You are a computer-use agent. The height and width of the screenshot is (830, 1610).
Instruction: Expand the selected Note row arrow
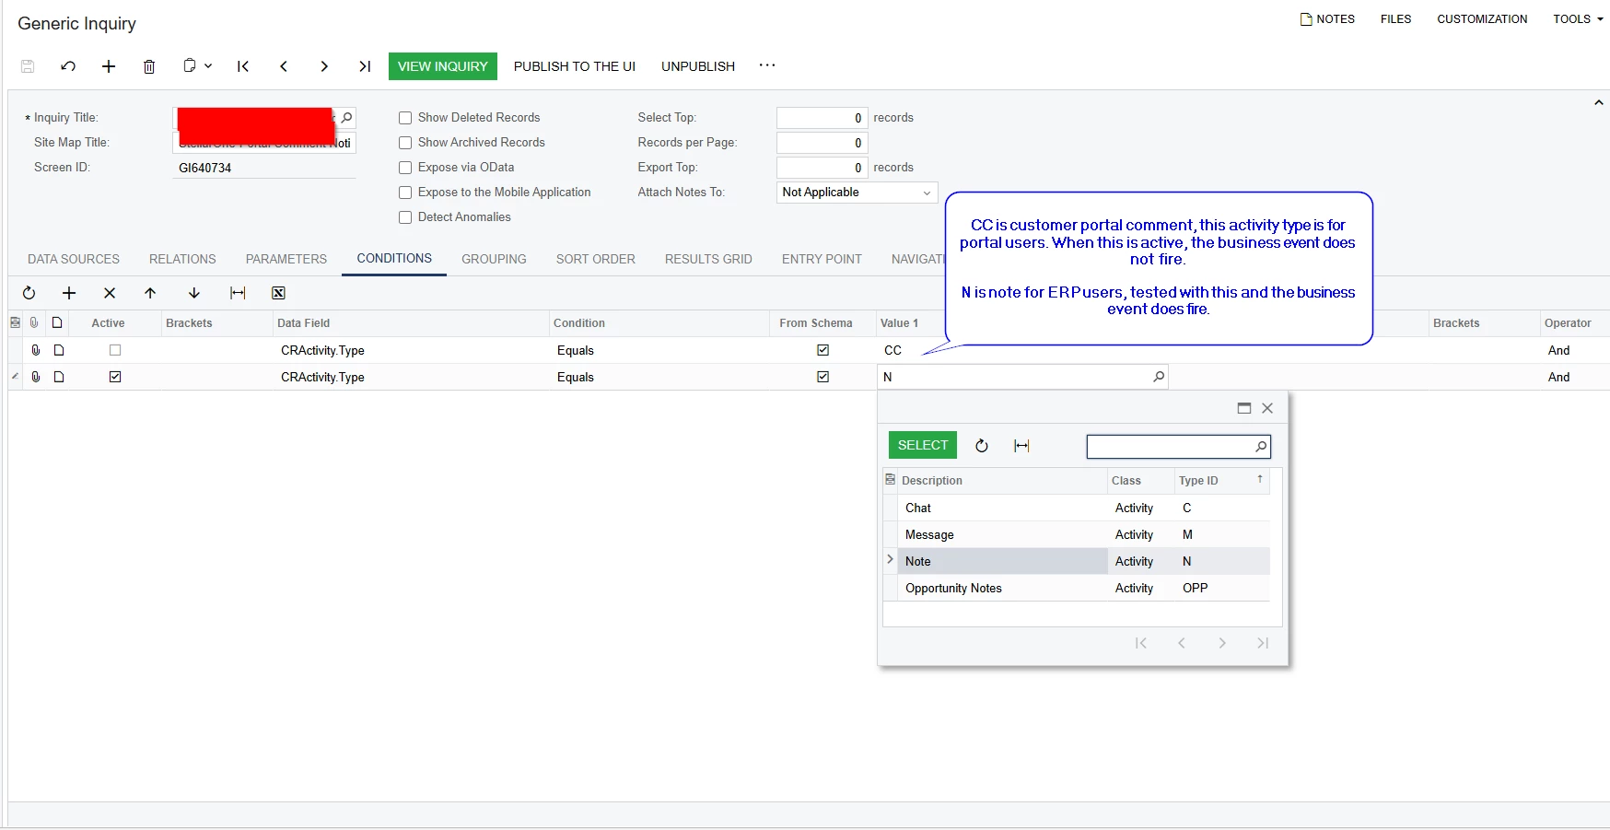click(890, 560)
